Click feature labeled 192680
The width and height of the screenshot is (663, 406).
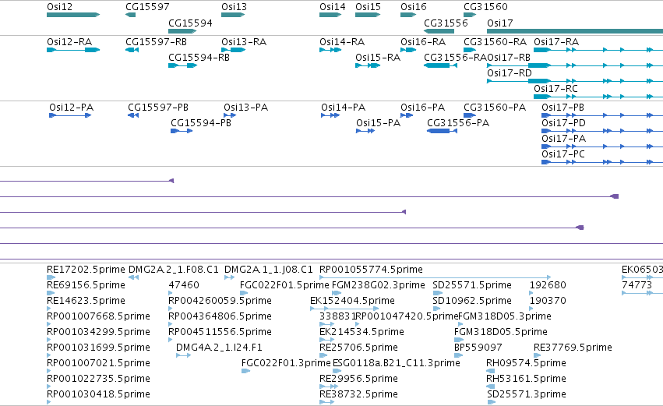click(x=548, y=285)
